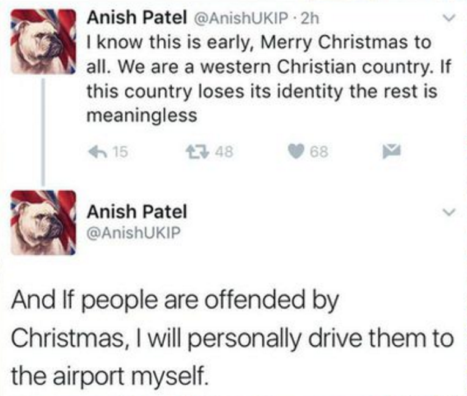Click the retweet count 48
Viewport: 467px width, 396px height.
pyautogui.click(x=214, y=151)
